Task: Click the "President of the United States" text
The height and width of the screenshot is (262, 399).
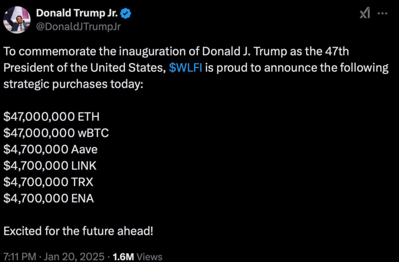Action: [83, 68]
